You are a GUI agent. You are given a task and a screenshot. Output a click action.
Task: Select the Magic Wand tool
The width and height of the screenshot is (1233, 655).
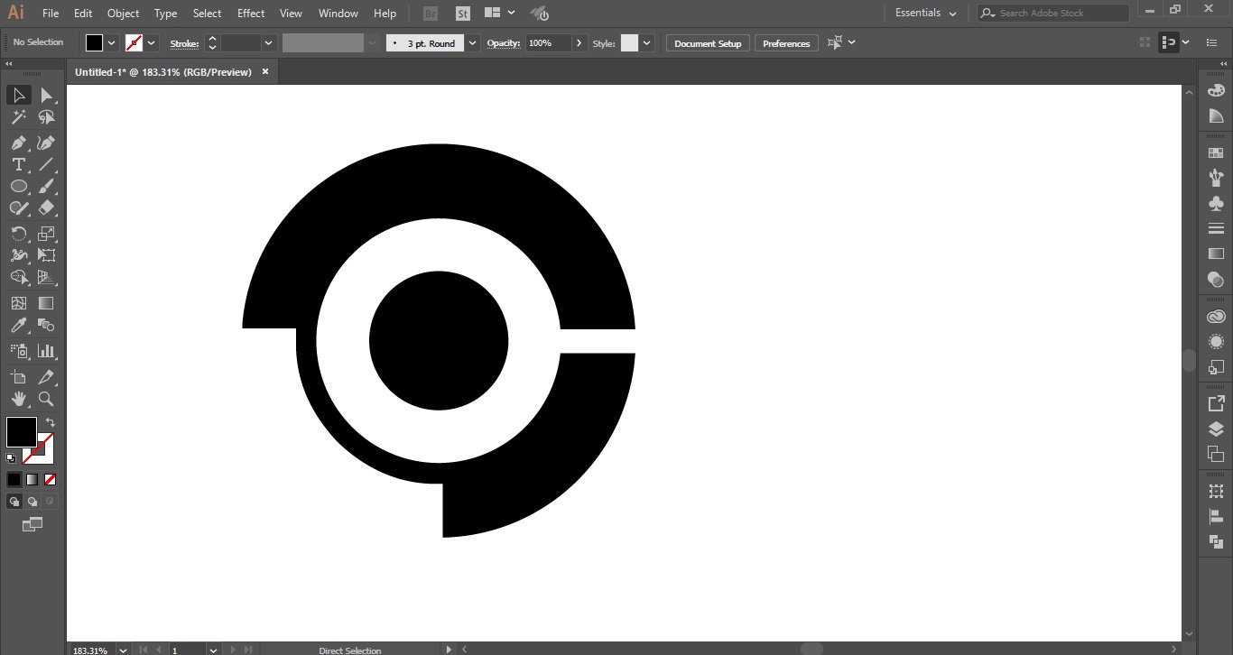(x=18, y=117)
